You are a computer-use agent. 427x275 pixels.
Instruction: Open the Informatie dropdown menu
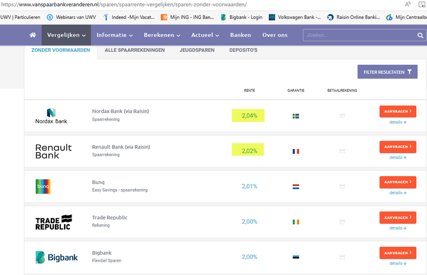click(115, 35)
